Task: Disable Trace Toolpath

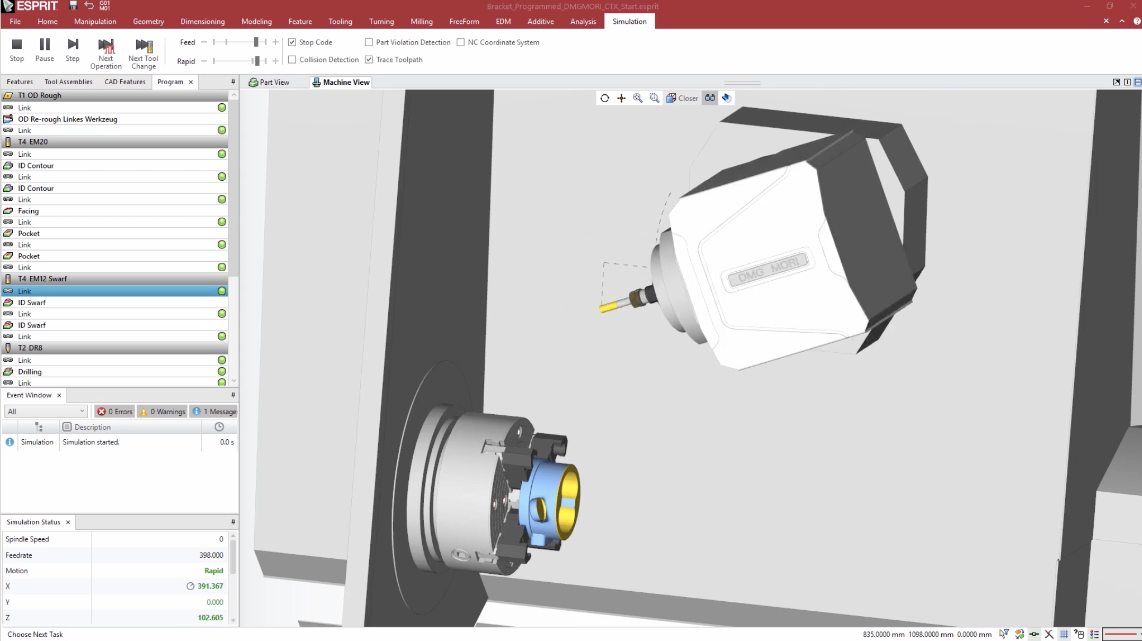Action: point(369,59)
